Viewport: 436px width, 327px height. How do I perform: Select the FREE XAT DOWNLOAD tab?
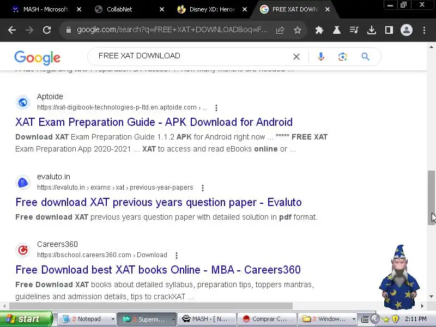pyautogui.click(x=295, y=9)
